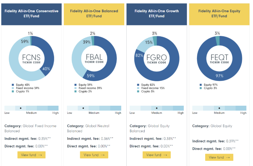Image resolution: width=253 pixels, height=166 pixels.
Task: Click the Fixed income 39% legend swatch
Action: 75,88
